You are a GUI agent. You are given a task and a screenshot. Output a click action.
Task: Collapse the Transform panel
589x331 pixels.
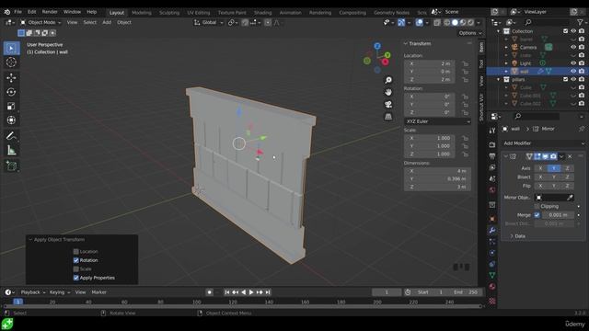(x=406, y=44)
